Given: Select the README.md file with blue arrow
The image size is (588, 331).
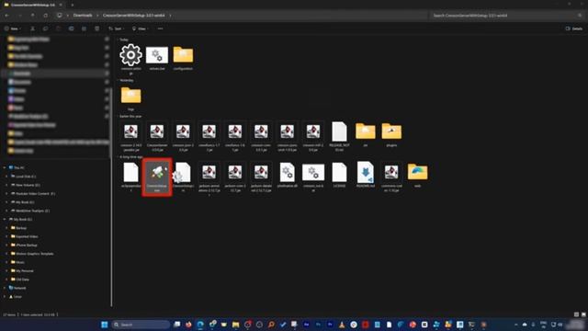Looking at the screenshot, I should [366, 175].
